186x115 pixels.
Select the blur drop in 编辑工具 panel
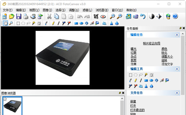(x=151, y=86)
